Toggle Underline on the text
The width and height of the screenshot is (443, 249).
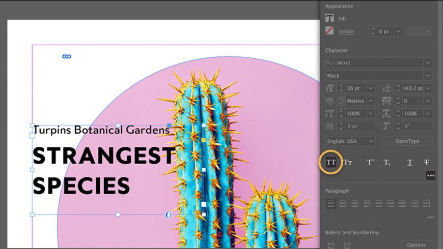pyautogui.click(x=409, y=163)
